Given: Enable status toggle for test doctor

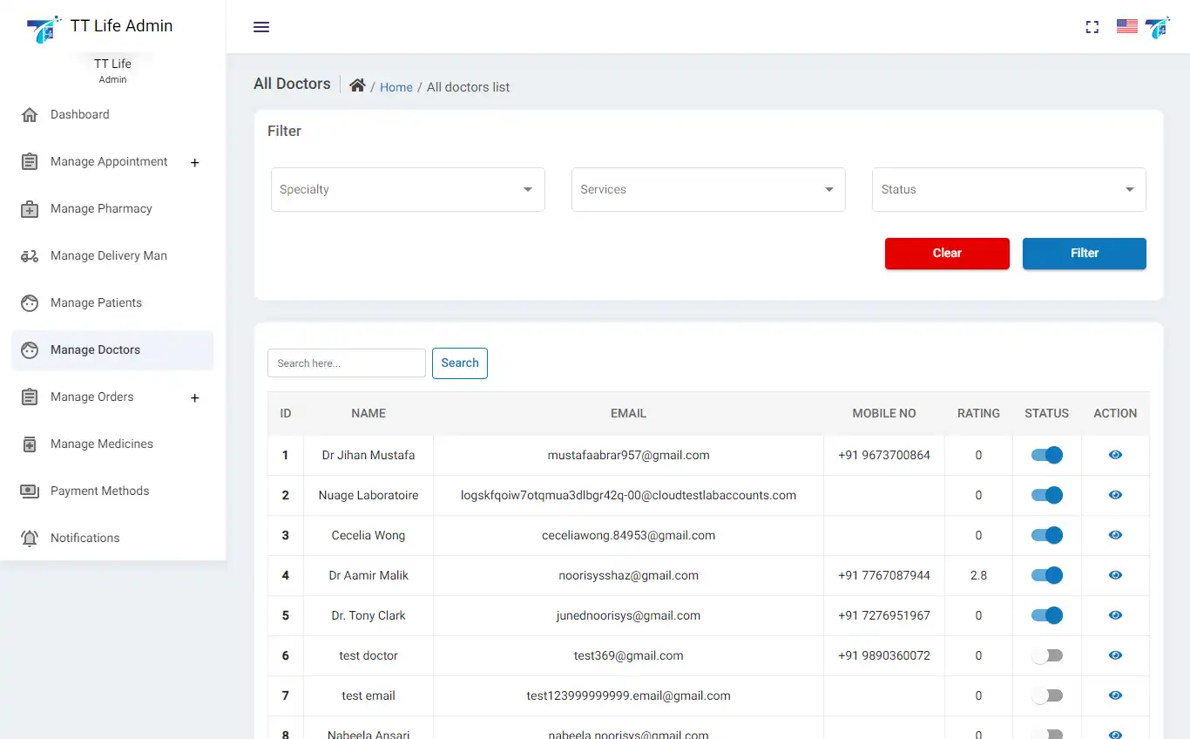Looking at the screenshot, I should point(1046,655).
